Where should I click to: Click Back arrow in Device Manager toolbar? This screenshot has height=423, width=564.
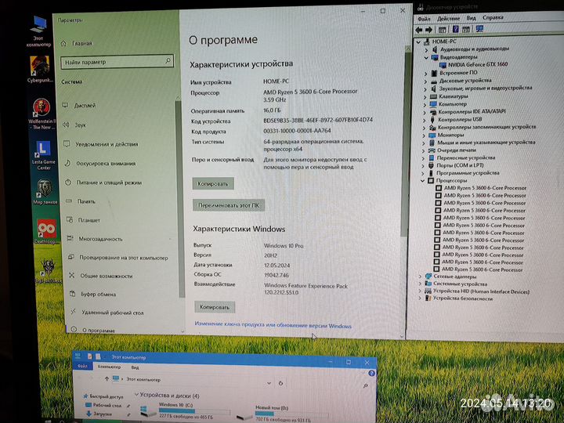[418, 31]
